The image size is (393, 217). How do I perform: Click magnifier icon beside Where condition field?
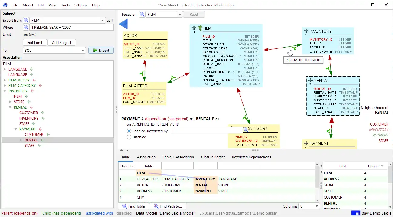coord(26,27)
